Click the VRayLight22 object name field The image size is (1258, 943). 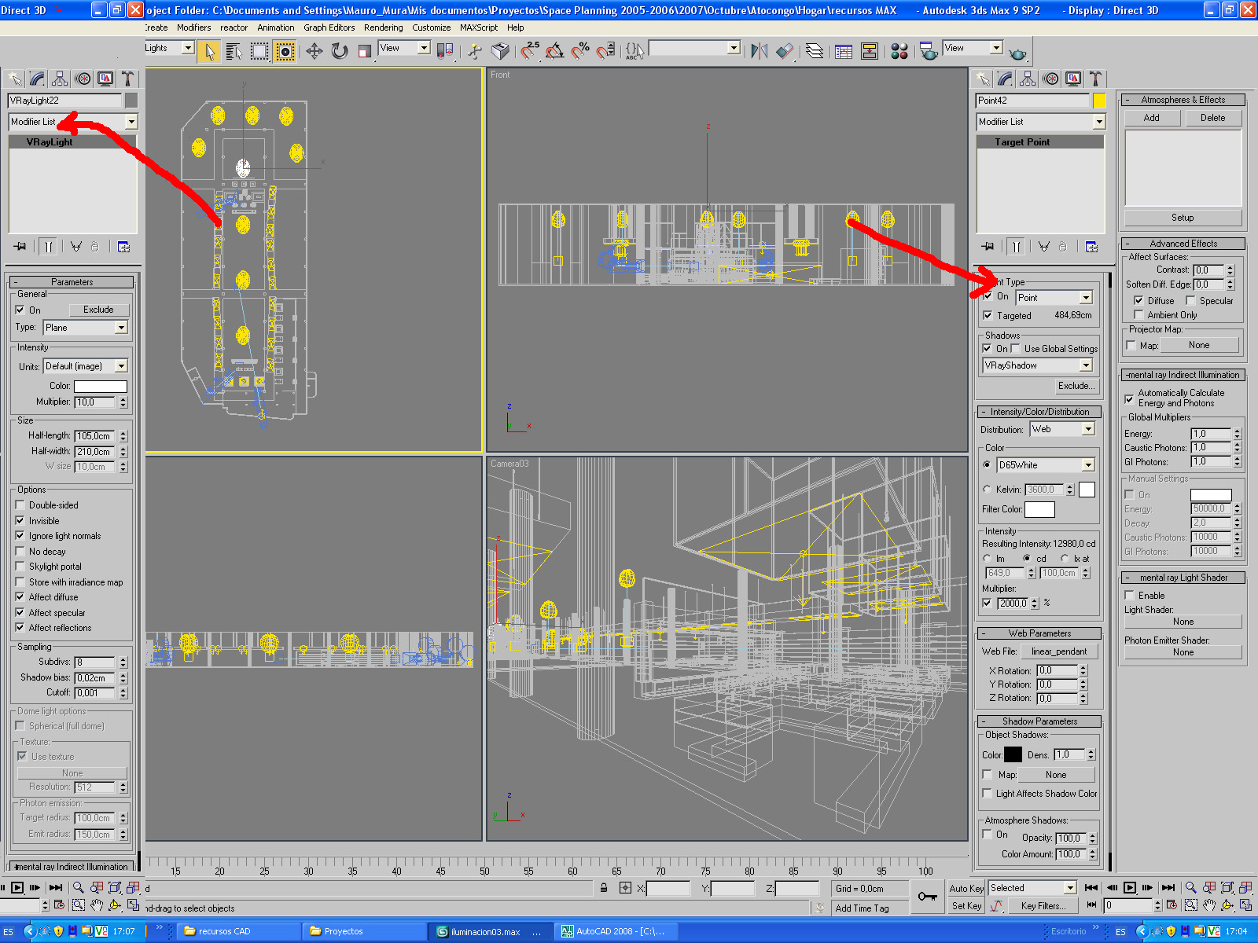(64, 101)
